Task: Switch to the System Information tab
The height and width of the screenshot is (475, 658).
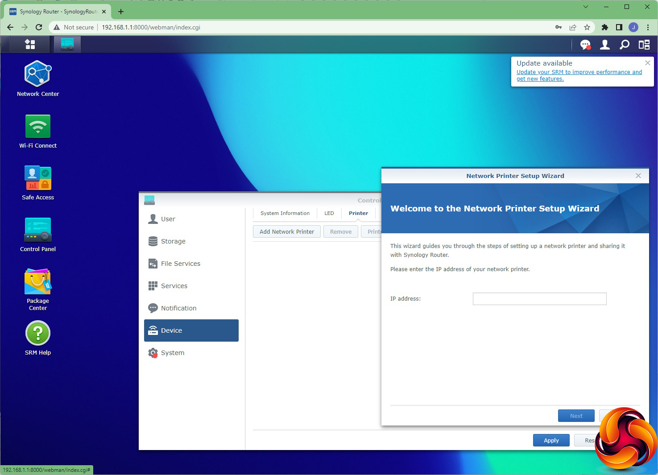Action: click(285, 213)
